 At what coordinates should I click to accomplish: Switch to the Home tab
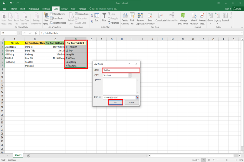(x=14, y=9)
